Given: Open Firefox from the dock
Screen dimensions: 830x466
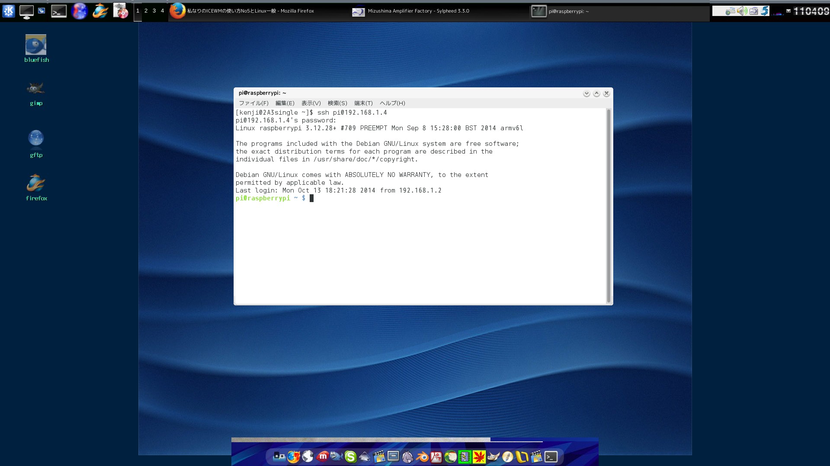Looking at the screenshot, I should (294, 456).
